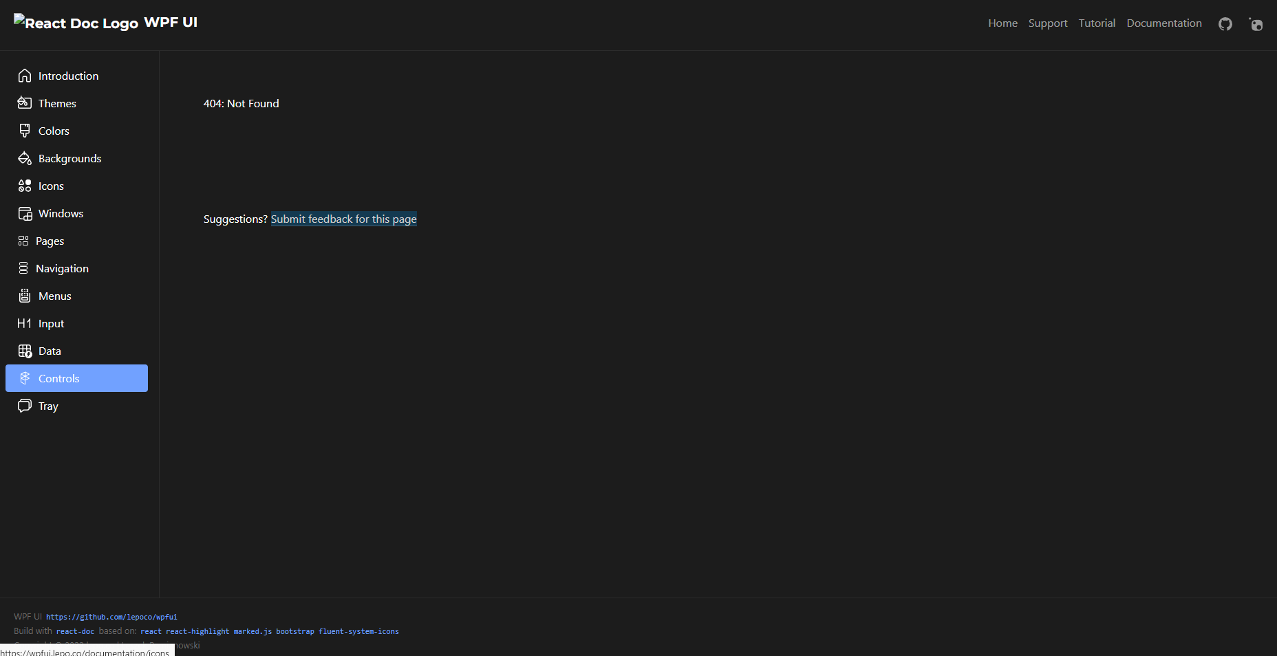The image size is (1277, 656).
Task: Select the Backgrounds paint bucket icon
Action: coord(24,158)
